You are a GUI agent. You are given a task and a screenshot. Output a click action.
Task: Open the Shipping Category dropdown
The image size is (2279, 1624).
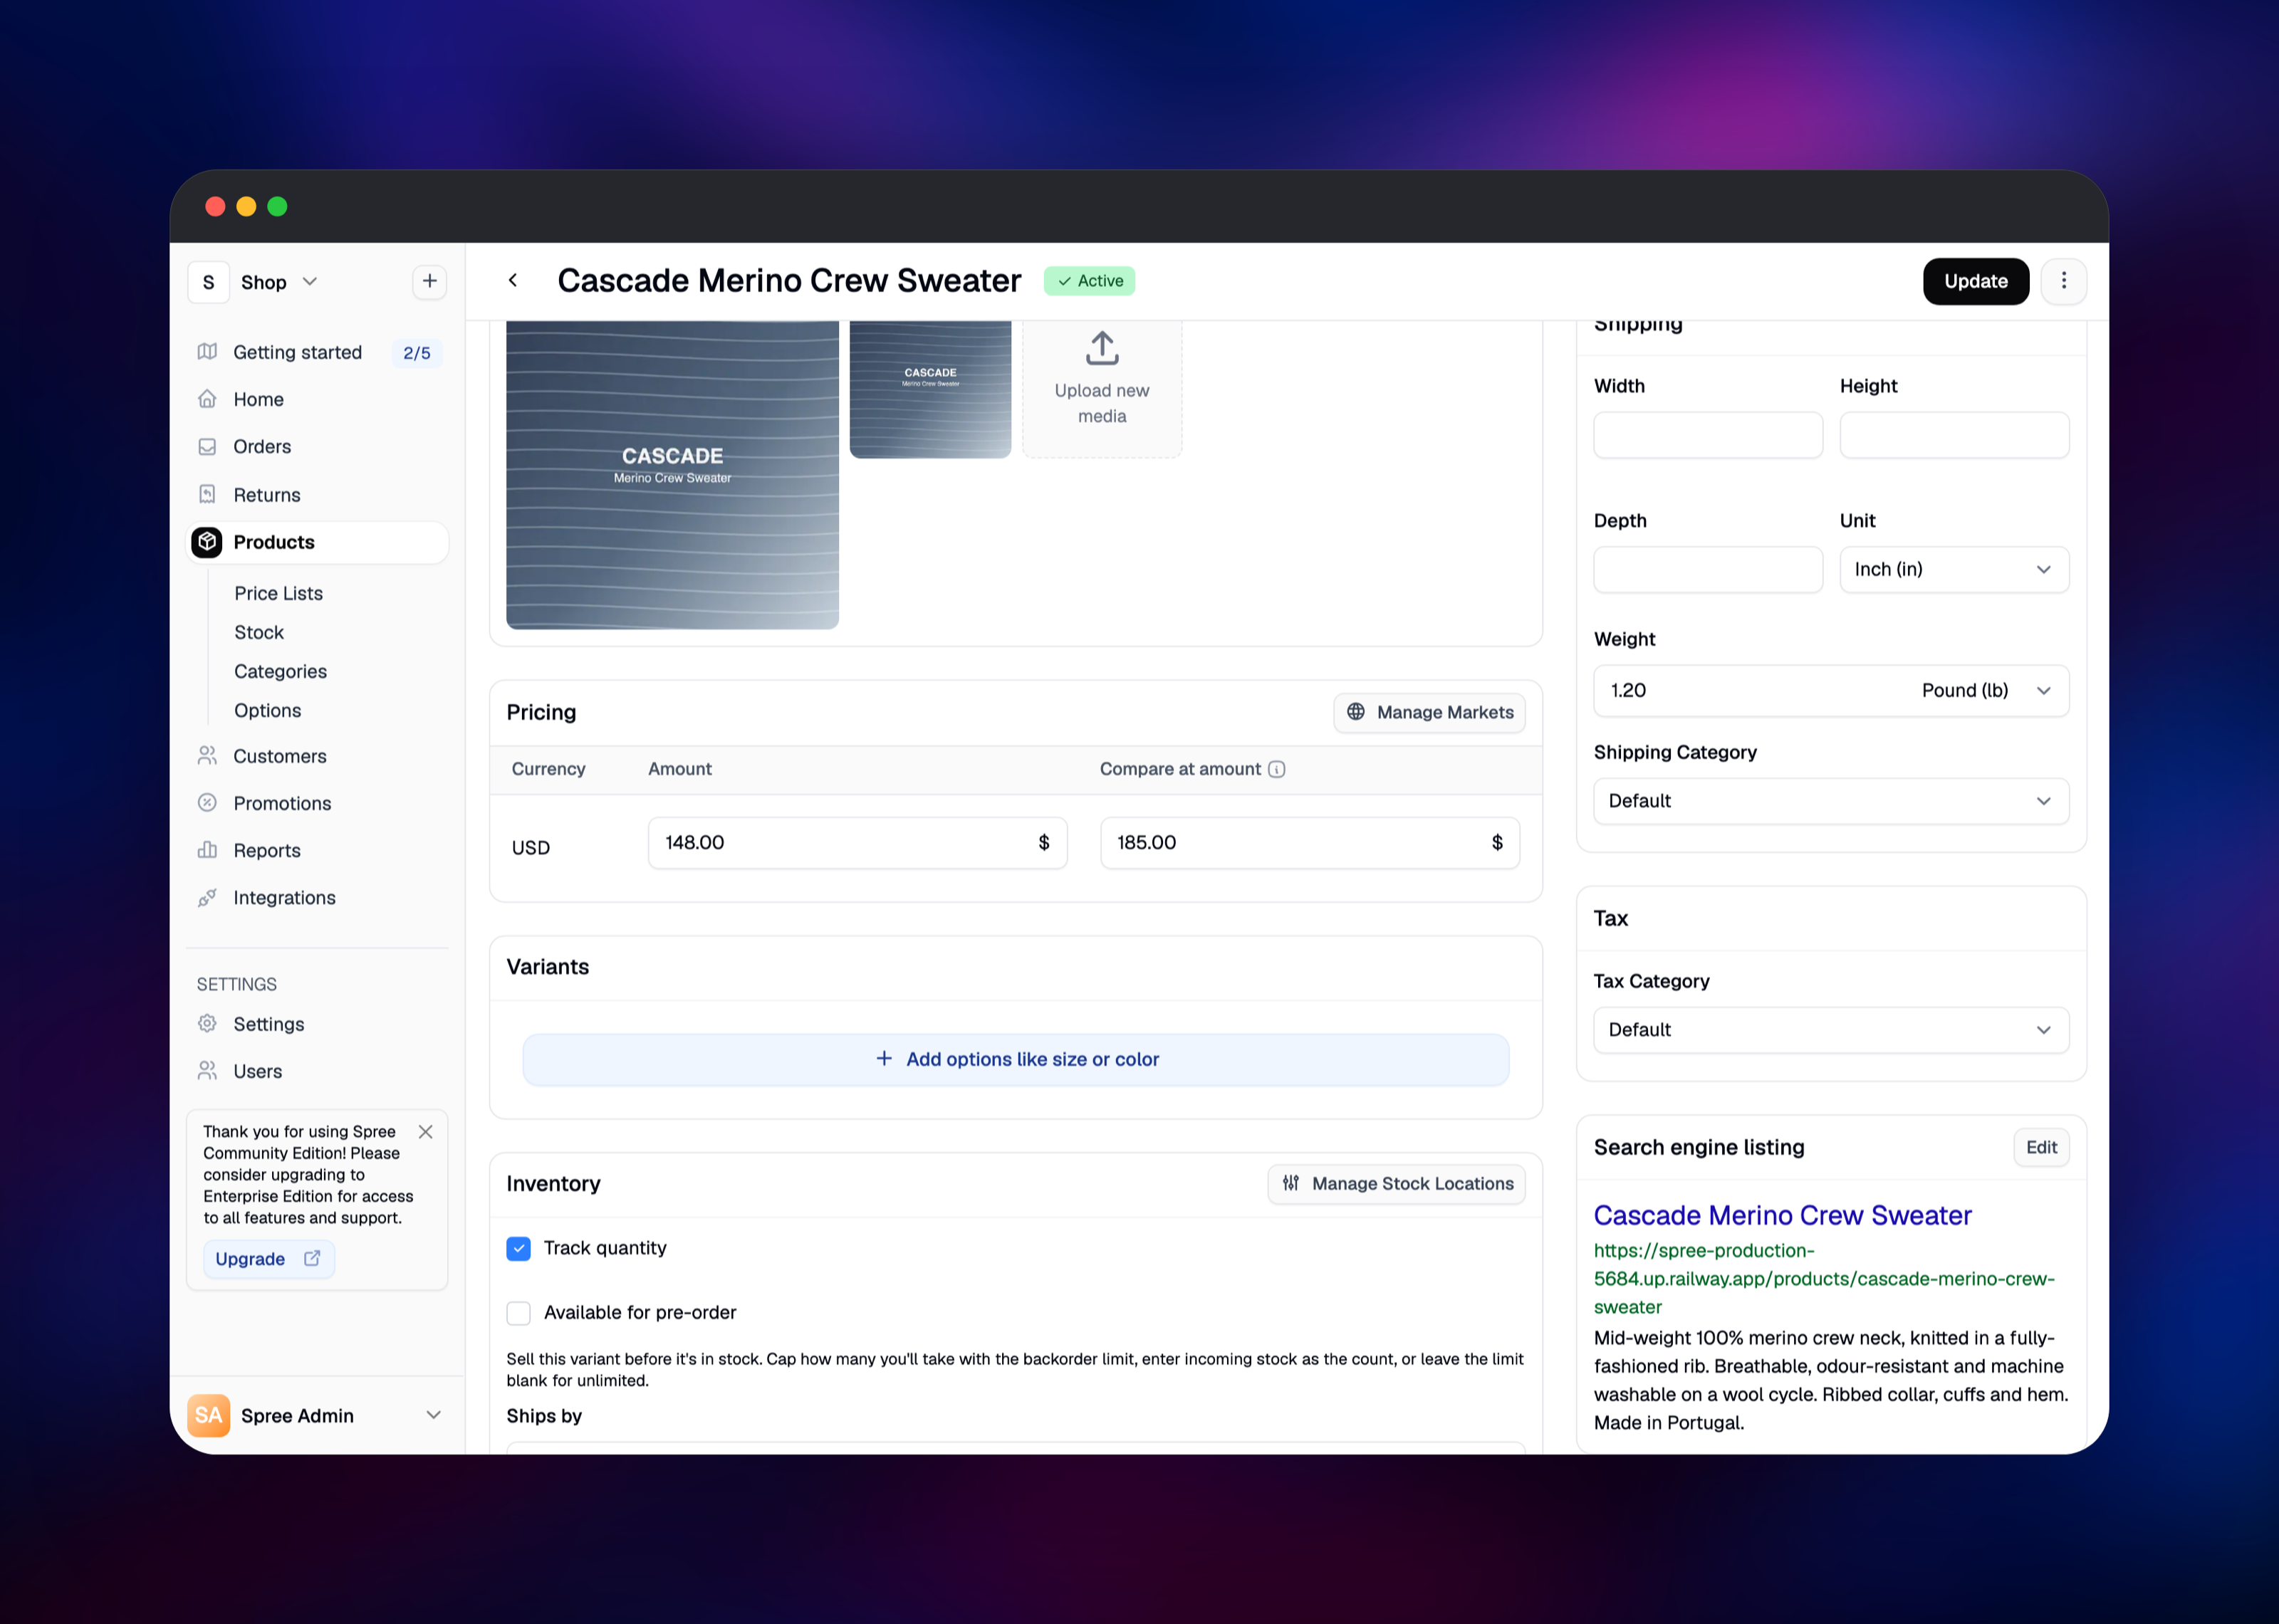(1831, 801)
